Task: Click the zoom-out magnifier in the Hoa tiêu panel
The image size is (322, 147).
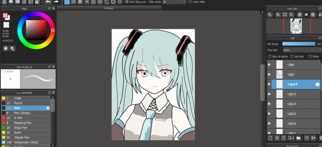Action: click(291, 14)
